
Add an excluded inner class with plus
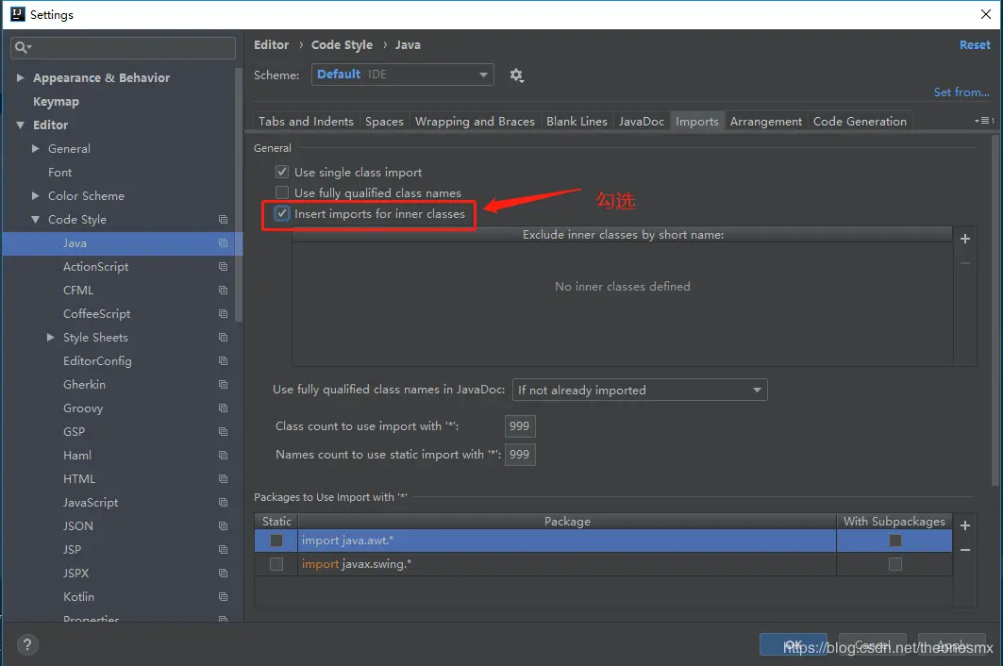tap(965, 239)
